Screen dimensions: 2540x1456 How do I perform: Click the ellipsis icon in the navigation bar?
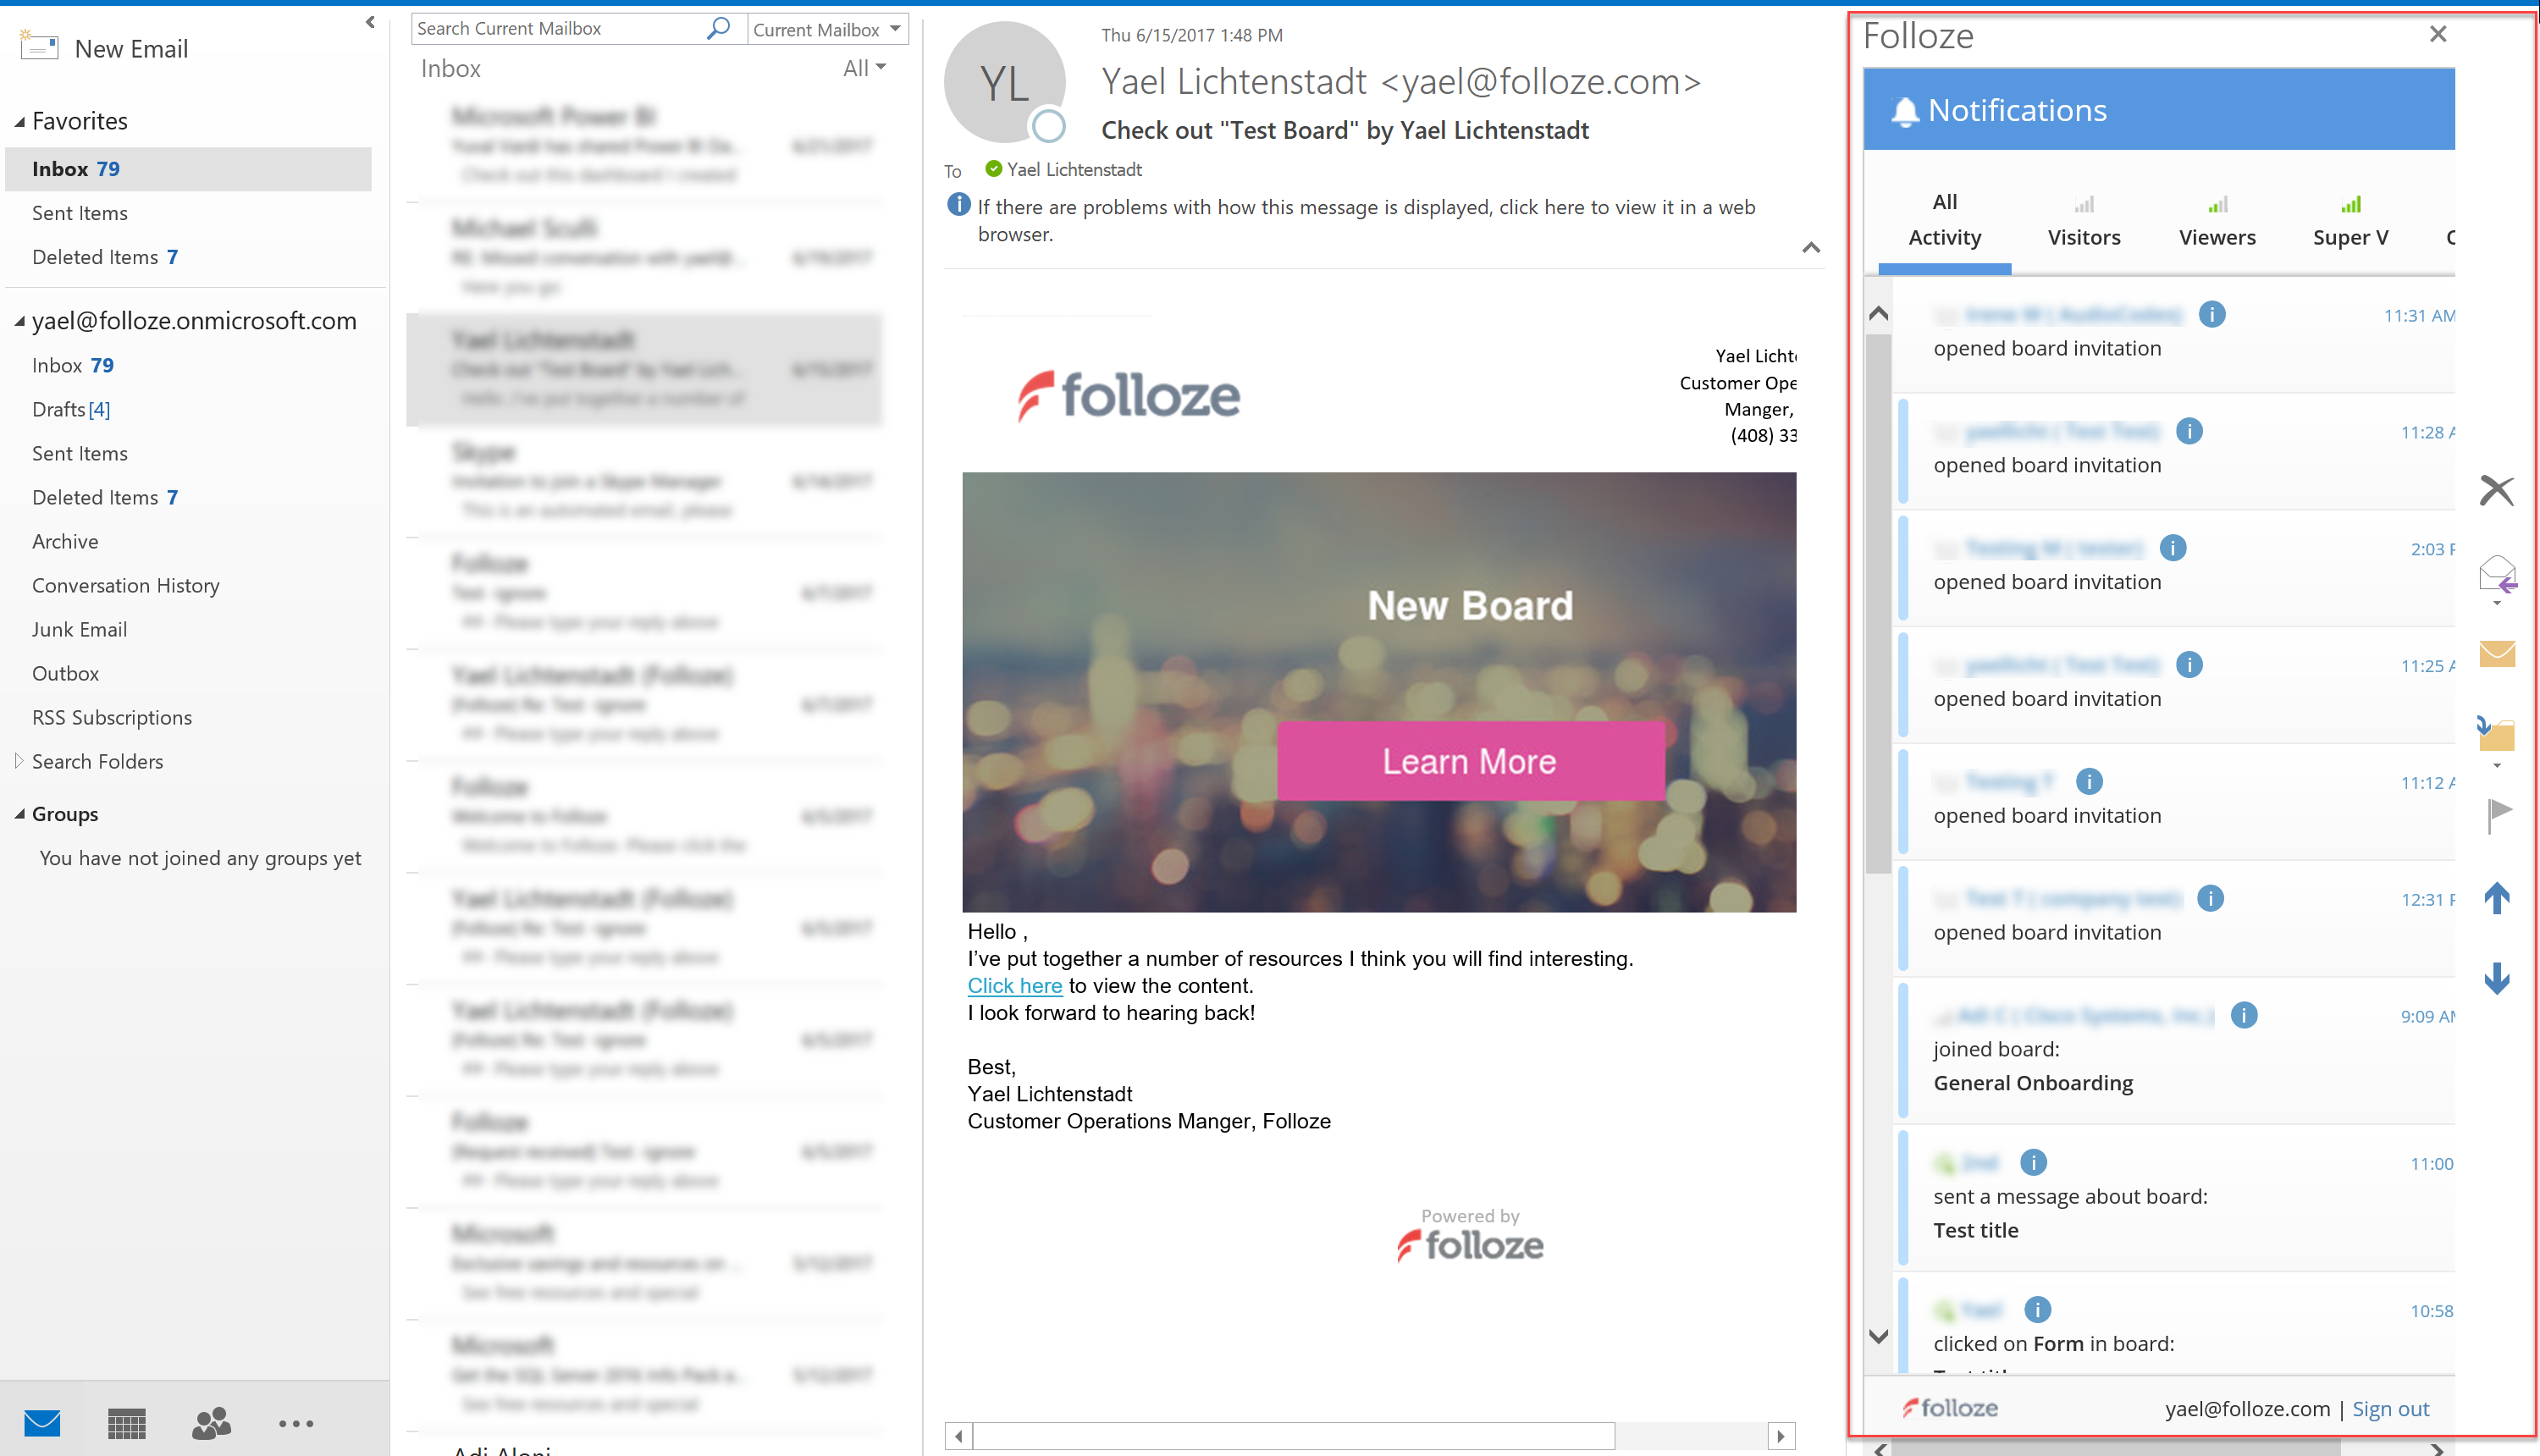pos(295,1424)
